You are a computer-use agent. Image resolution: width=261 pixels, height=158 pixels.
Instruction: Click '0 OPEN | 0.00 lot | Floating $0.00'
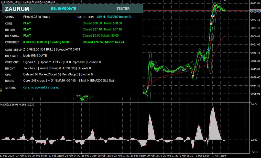tap(46, 42)
